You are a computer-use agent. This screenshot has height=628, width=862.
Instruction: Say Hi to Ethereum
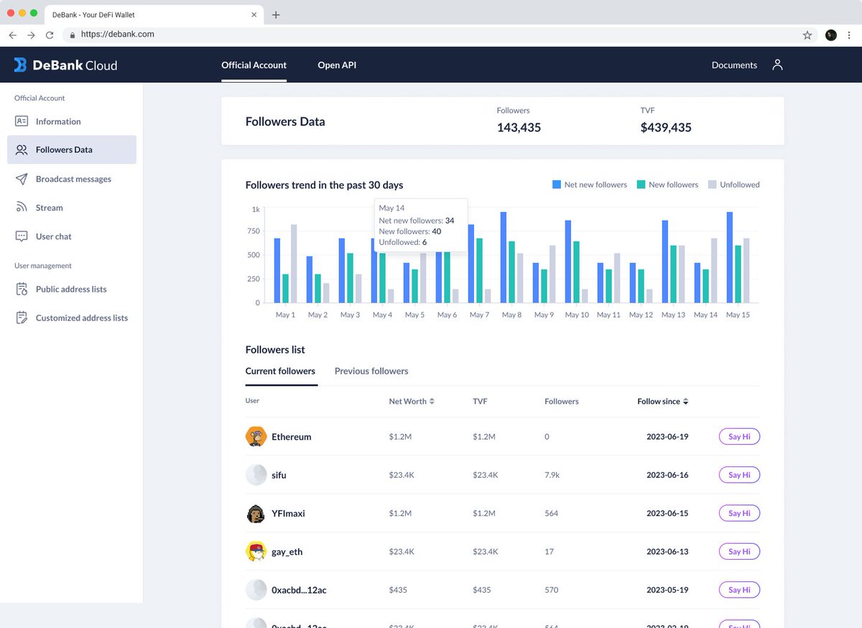tap(739, 437)
